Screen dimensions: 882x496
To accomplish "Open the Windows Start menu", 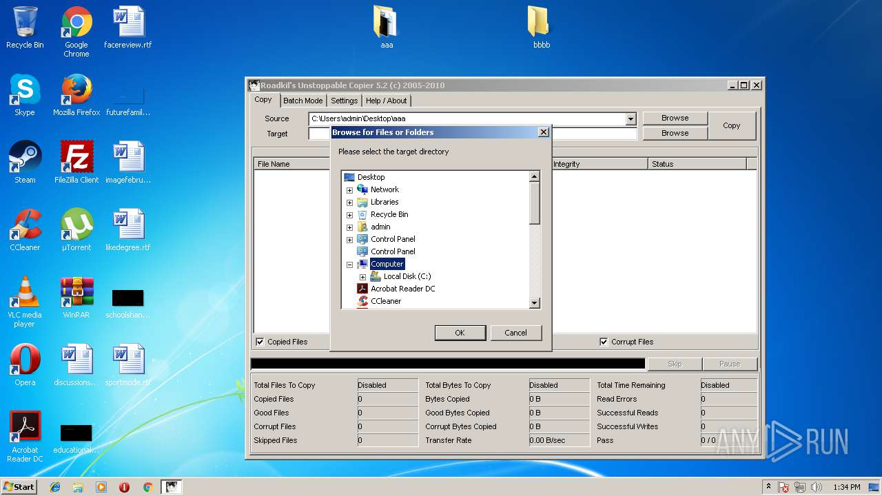I will coord(19,487).
